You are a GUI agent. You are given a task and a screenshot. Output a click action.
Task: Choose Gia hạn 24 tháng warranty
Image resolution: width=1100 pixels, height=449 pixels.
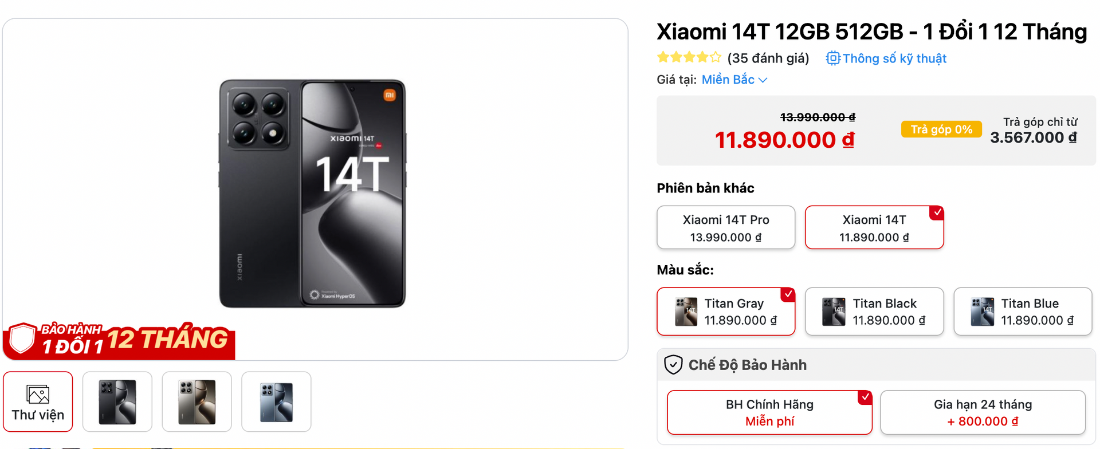(x=983, y=412)
